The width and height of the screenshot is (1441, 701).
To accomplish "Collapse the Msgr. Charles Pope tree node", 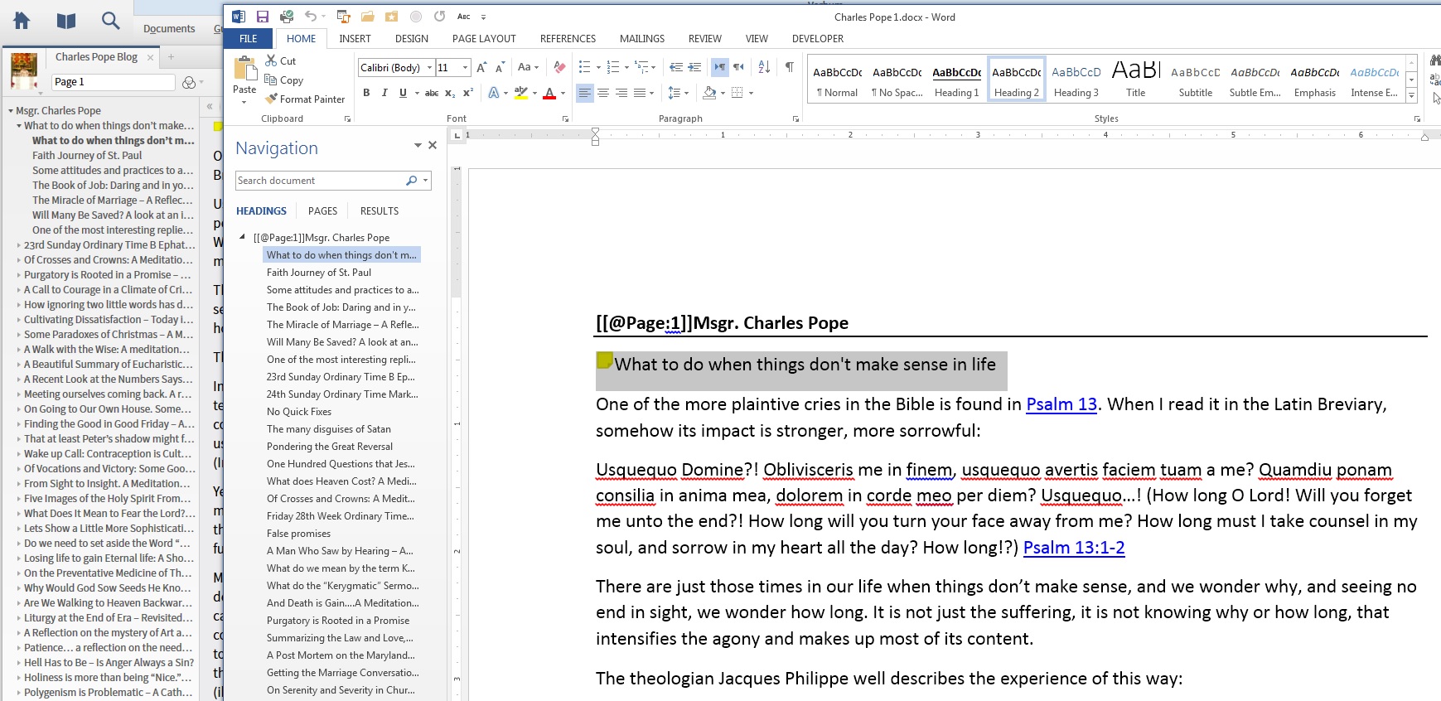I will (x=11, y=110).
